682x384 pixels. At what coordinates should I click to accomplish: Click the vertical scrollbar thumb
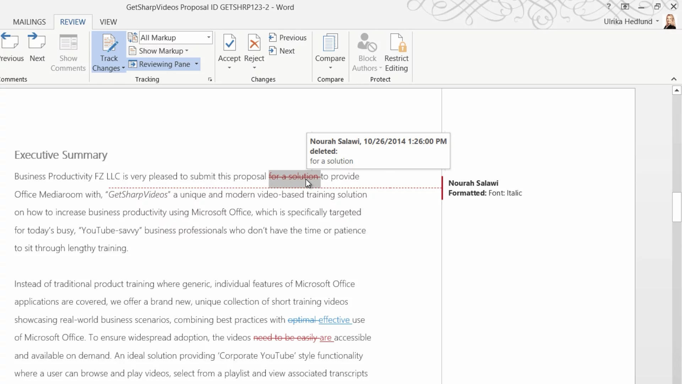[x=676, y=207]
